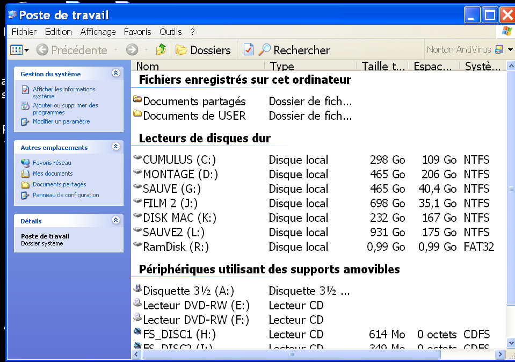515x362 pixels.
Task: Collapse the Gestion du système panel
Action: click(x=115, y=74)
